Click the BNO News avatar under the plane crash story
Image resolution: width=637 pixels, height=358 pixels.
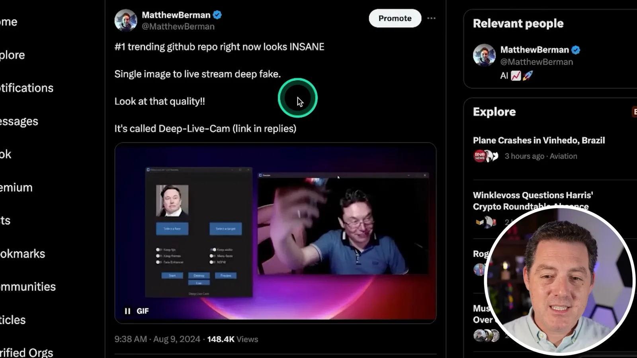[x=480, y=156]
